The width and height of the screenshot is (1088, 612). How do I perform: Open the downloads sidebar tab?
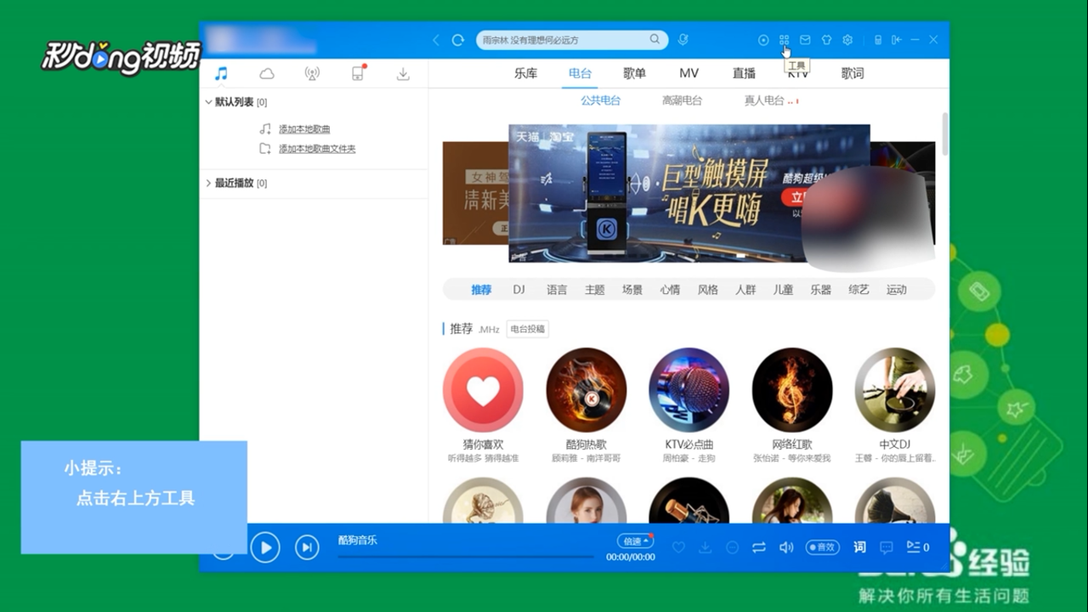403,74
